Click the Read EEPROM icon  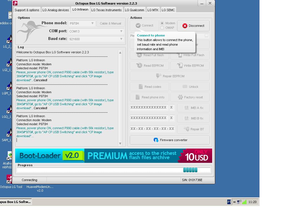click(x=139, y=65)
